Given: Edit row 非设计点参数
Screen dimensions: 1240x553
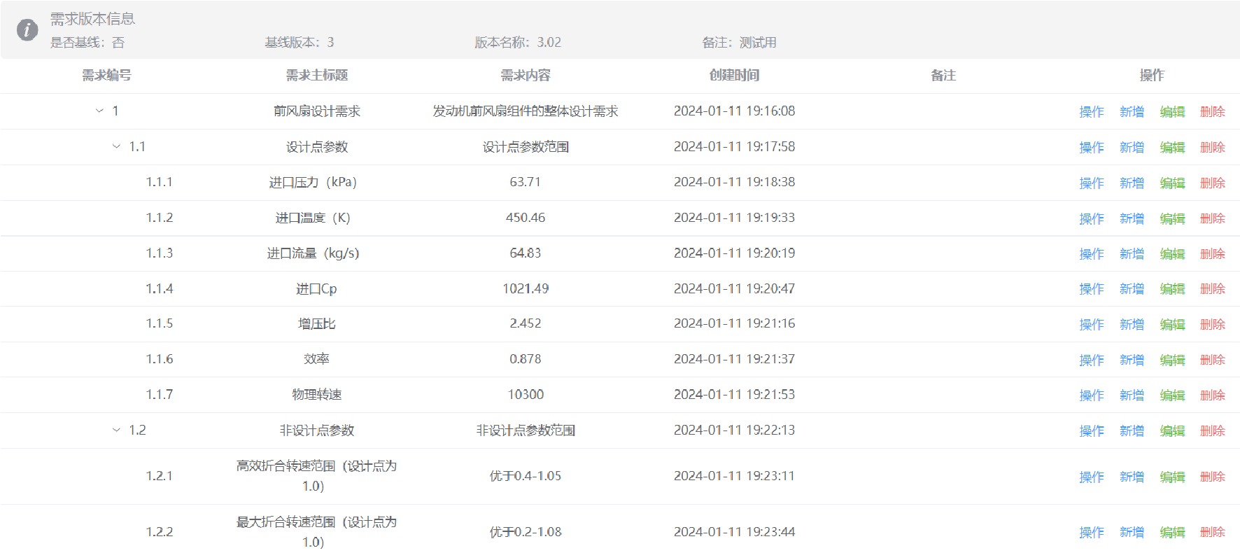Looking at the screenshot, I should (x=1172, y=431).
